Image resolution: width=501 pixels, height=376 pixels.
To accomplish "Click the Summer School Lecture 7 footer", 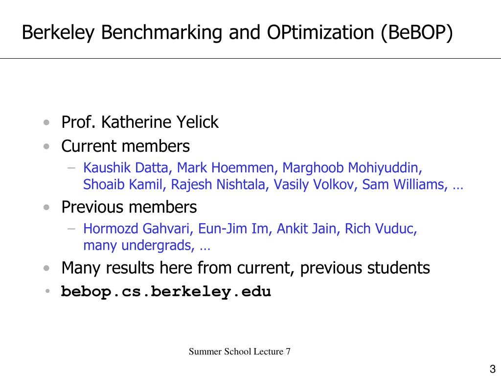I will (x=239, y=352).
